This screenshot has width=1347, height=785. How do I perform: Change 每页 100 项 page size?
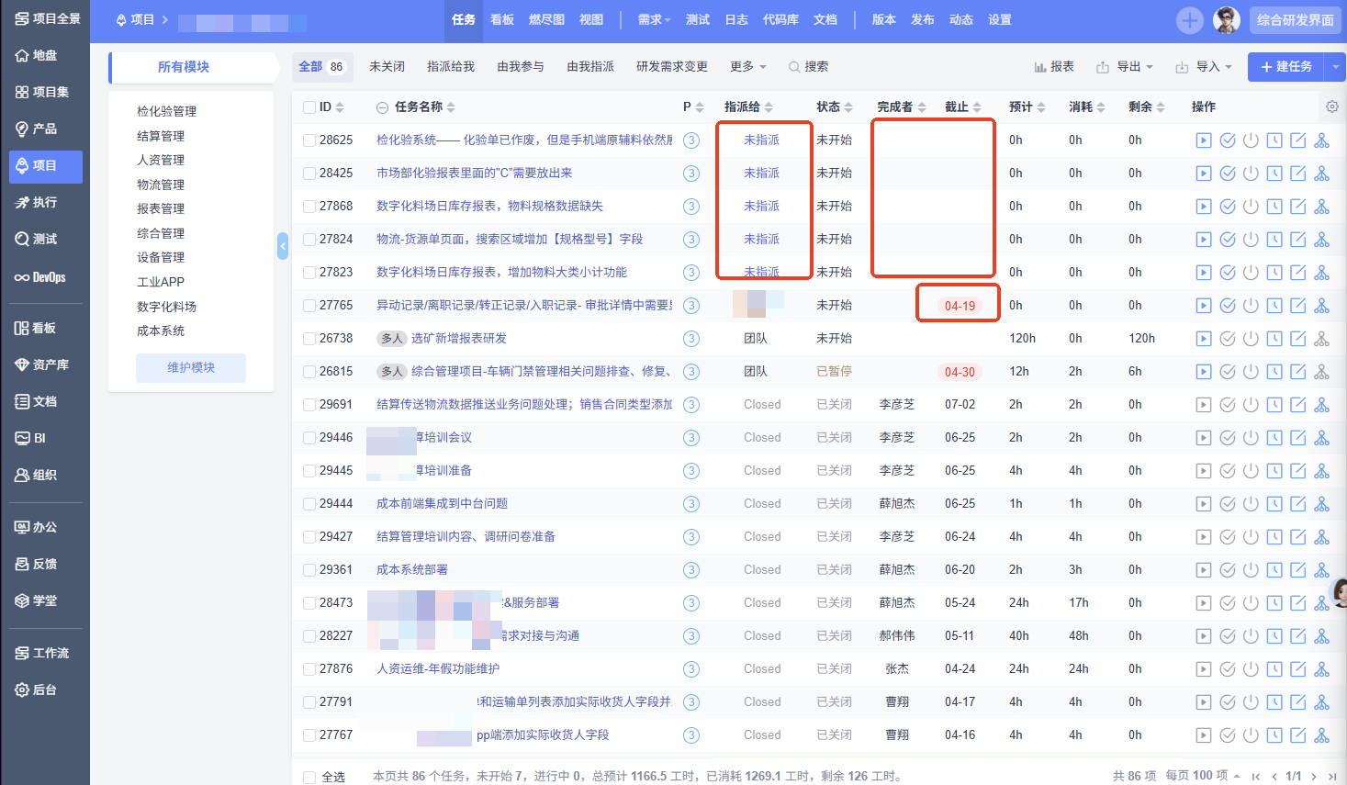click(1203, 776)
